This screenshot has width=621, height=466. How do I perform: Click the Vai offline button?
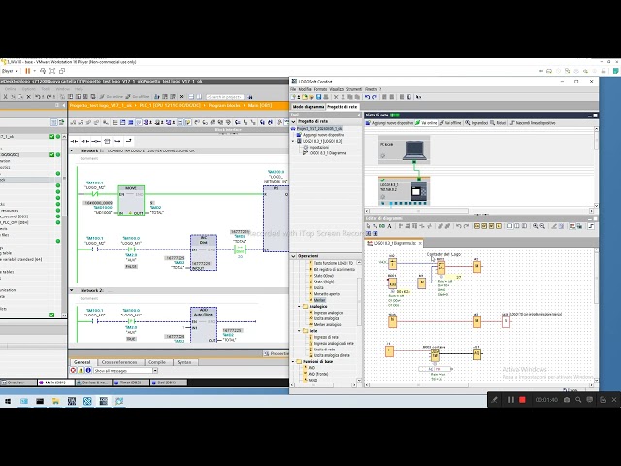(x=450, y=123)
